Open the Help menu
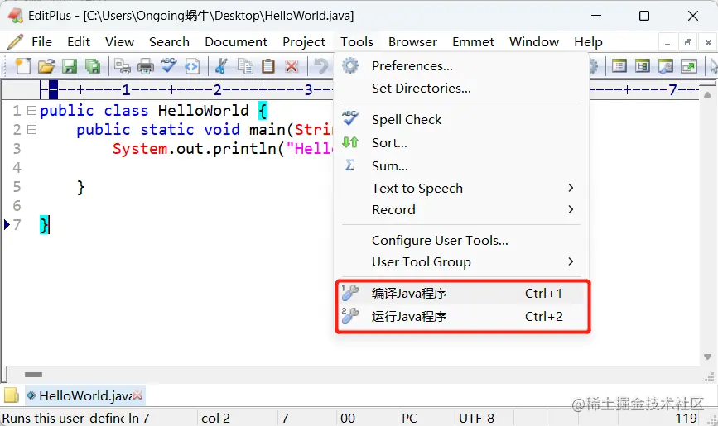Image resolution: width=718 pixels, height=426 pixels. [x=588, y=42]
